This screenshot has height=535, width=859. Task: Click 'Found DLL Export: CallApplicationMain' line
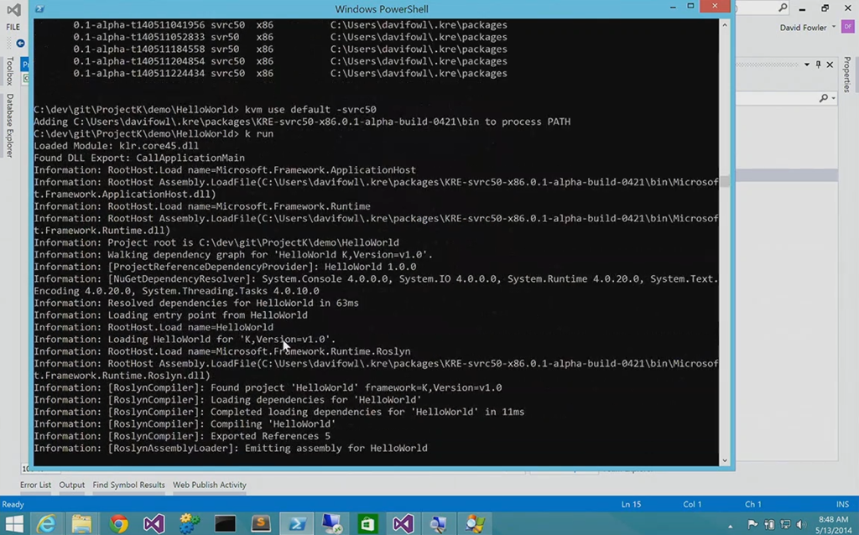pyautogui.click(x=139, y=158)
